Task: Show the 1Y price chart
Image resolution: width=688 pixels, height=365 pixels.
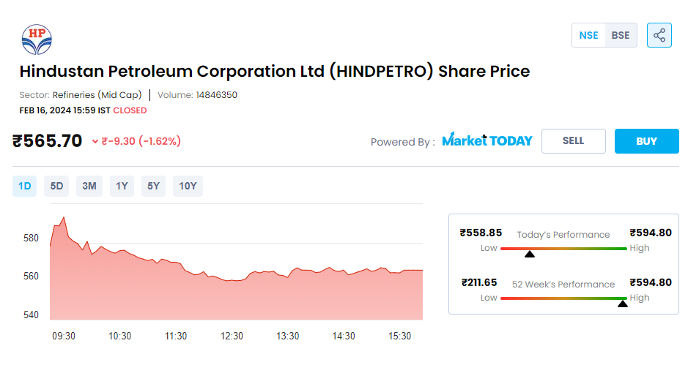Action: [x=122, y=186]
